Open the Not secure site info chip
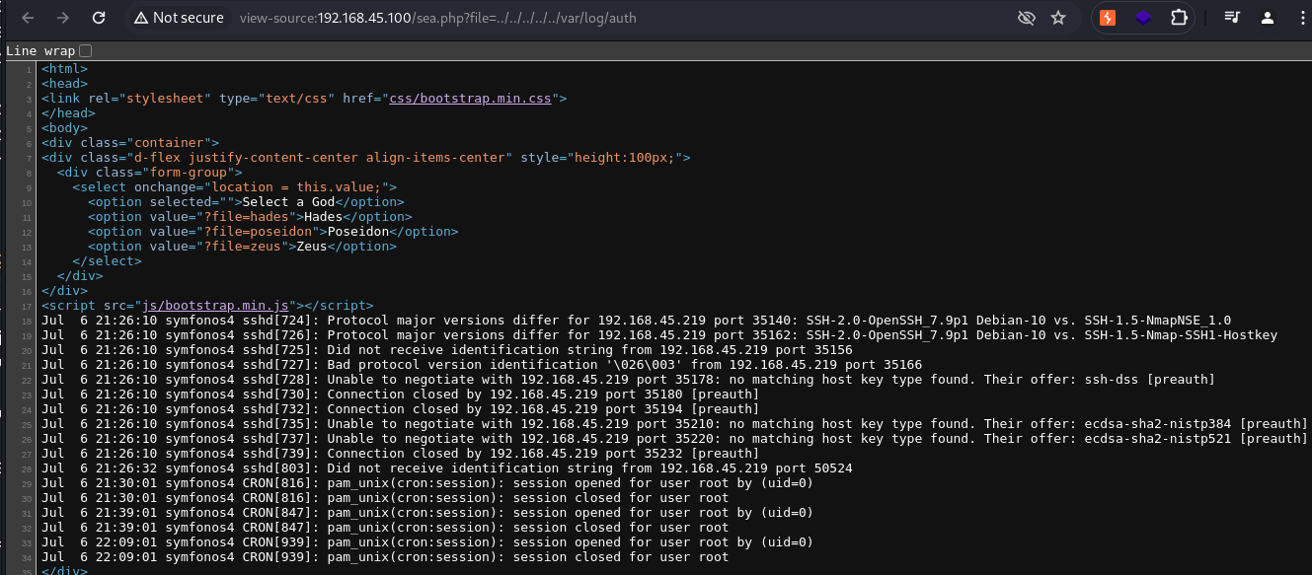 click(179, 18)
